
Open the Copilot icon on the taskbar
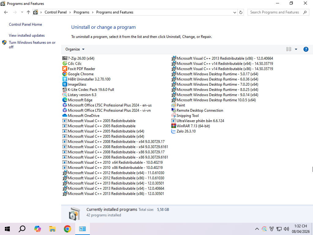(x=37, y=229)
